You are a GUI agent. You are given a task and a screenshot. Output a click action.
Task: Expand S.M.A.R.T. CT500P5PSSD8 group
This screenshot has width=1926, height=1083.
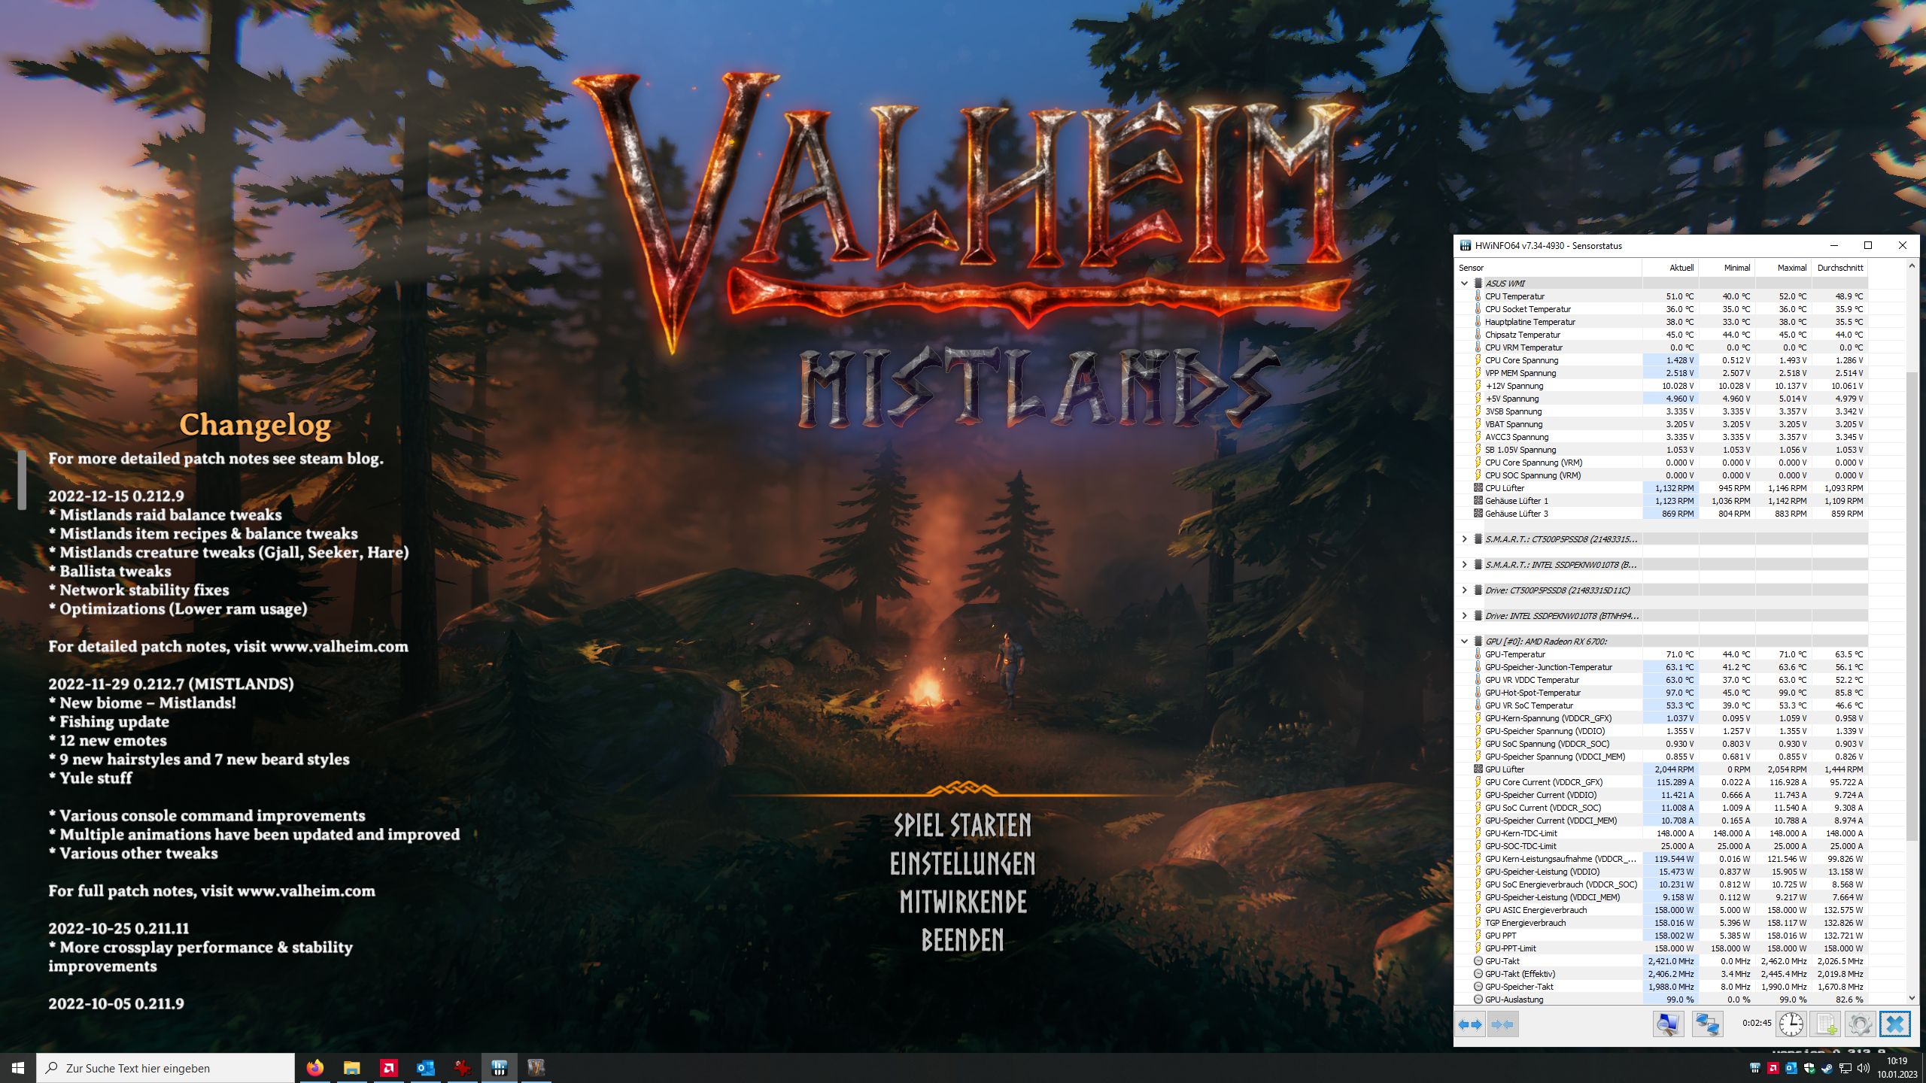point(1464,539)
